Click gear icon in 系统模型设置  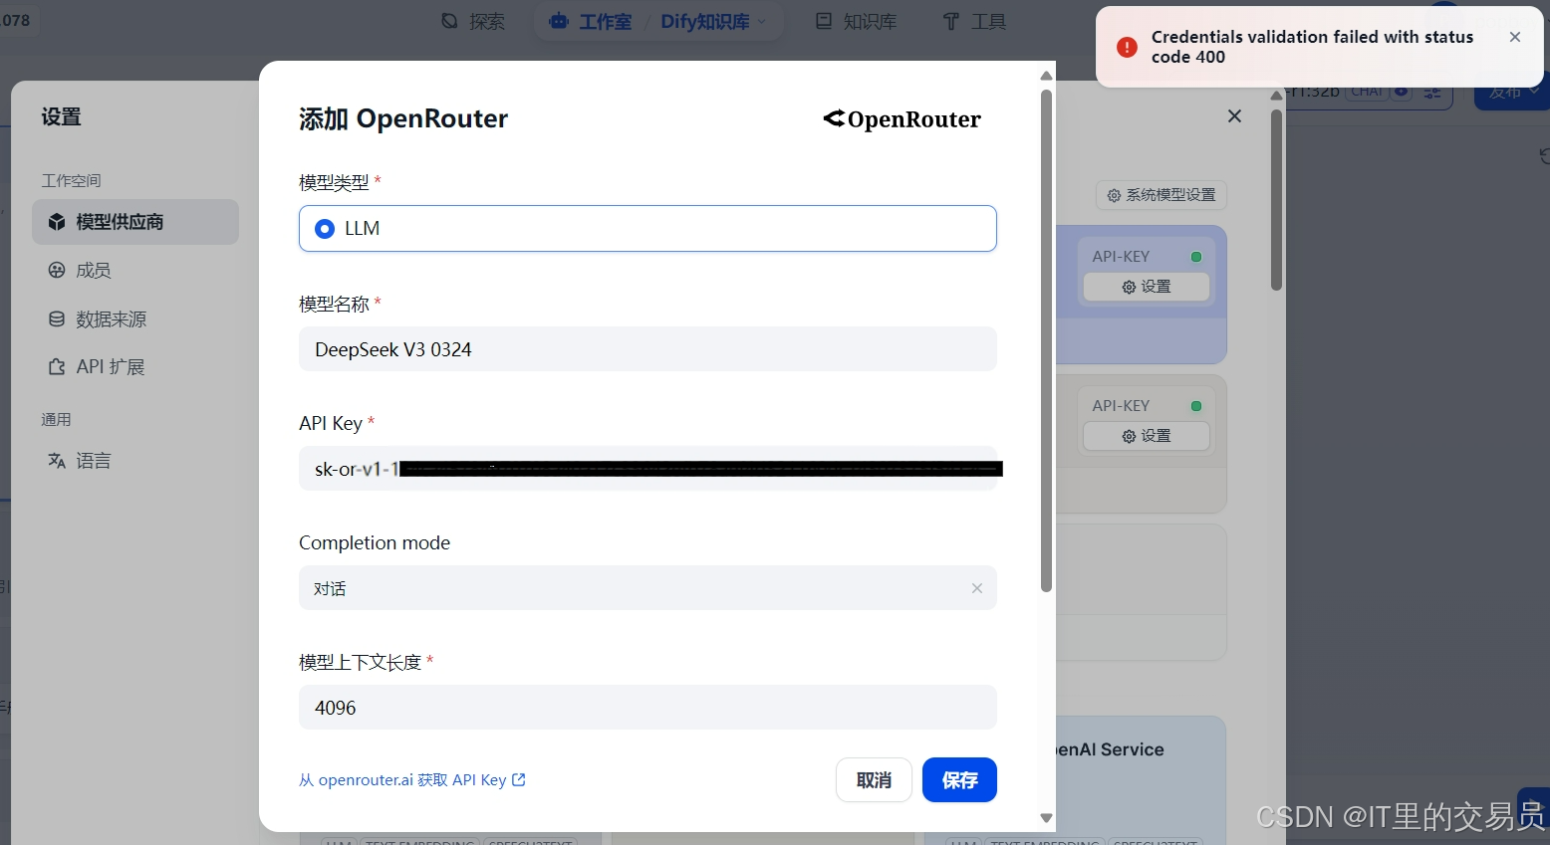click(x=1114, y=195)
